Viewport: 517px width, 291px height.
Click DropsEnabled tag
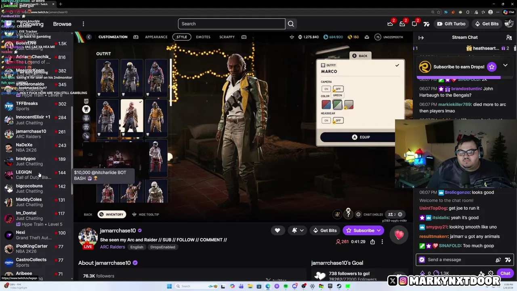click(x=163, y=247)
